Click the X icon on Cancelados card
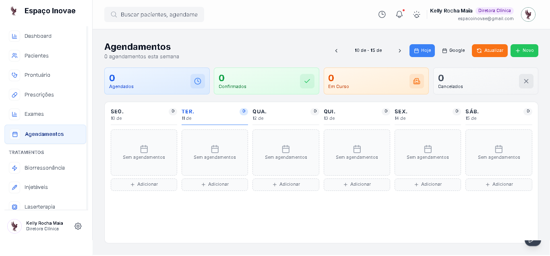This screenshot has width=550, height=256. (526, 81)
